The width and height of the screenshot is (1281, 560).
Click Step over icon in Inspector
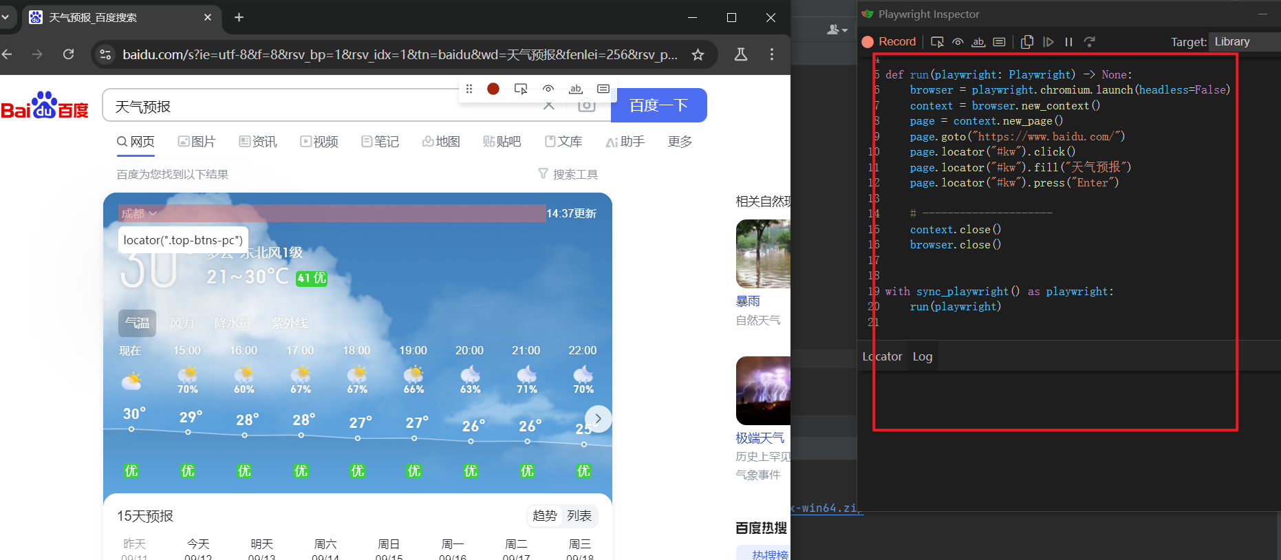coord(1089,42)
